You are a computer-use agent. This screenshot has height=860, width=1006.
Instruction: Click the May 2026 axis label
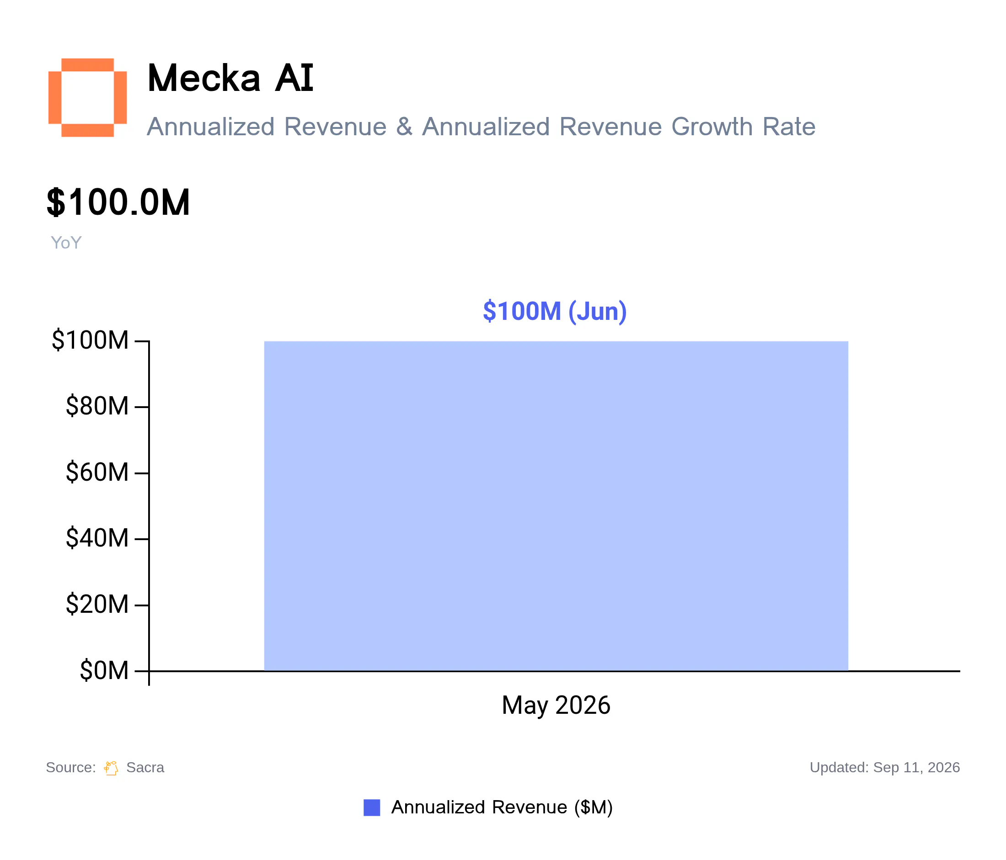(x=556, y=705)
